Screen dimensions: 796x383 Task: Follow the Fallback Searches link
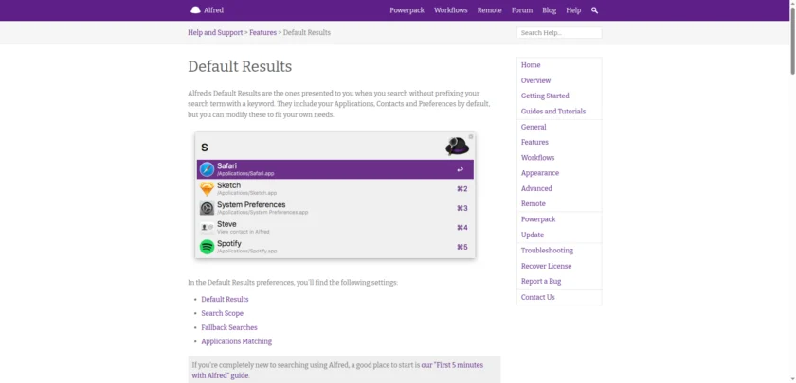click(228, 327)
